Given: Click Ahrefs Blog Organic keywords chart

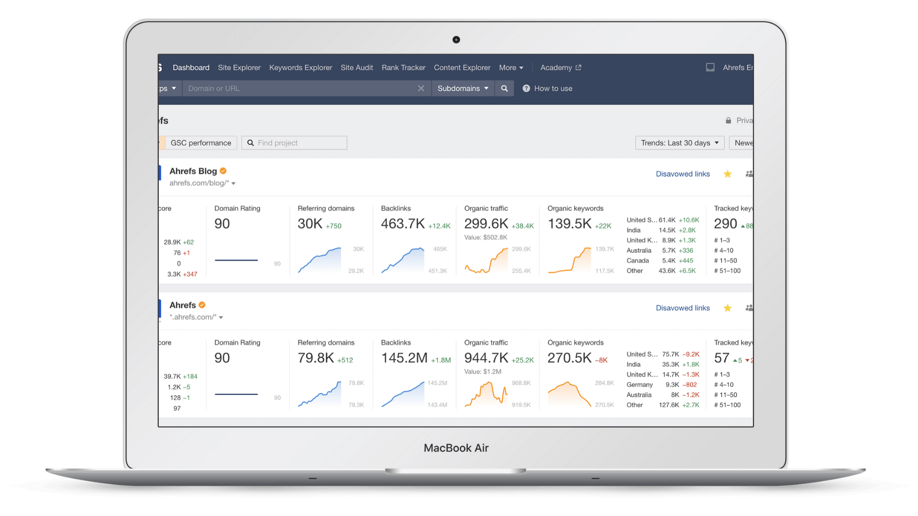Looking at the screenshot, I should coord(569,260).
